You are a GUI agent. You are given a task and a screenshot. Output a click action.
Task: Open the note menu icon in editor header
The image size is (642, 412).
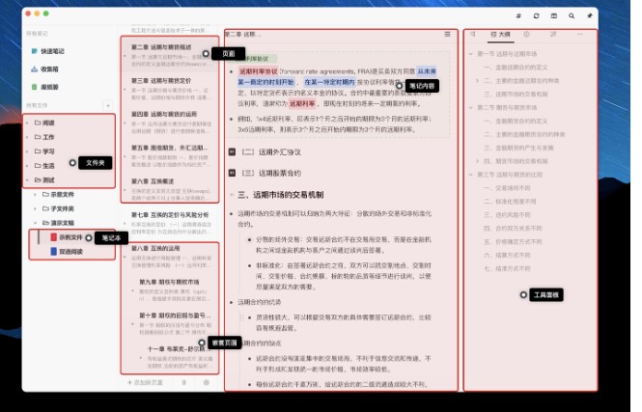(x=447, y=34)
